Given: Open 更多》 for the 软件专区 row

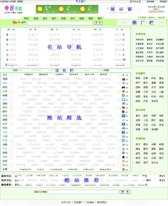Looking at the screenshot, I should click(162, 180).
